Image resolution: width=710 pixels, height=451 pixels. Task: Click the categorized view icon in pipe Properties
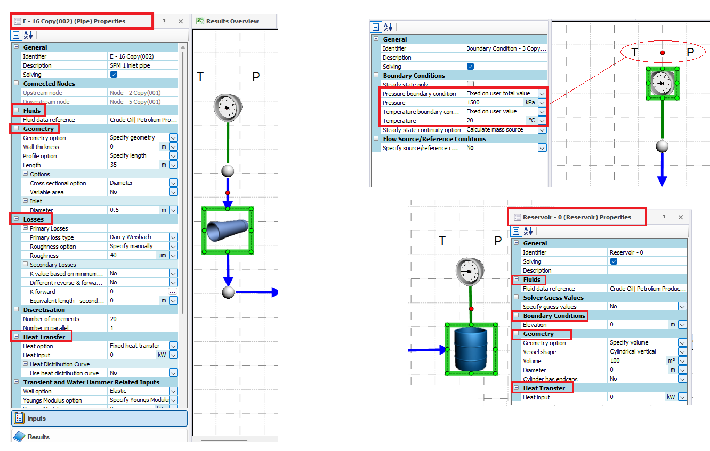coord(16,35)
